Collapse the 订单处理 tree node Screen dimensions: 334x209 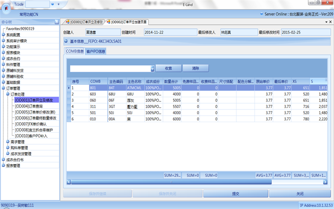point(8,94)
